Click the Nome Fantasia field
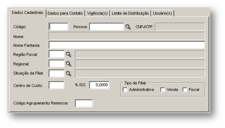The width and height of the screenshot is (225, 128). point(127,45)
